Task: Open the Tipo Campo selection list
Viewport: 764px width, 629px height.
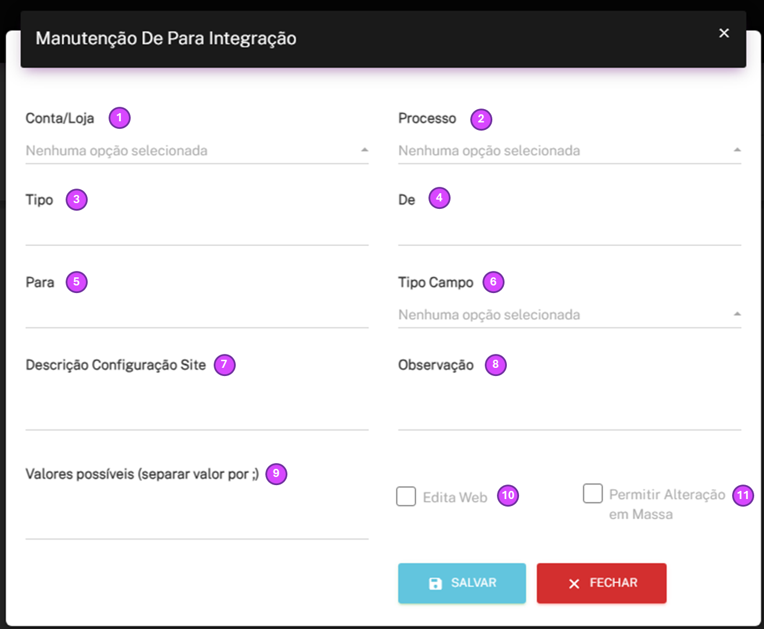Action: tap(570, 315)
